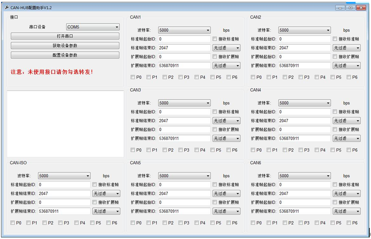
Task: Tick P2 checkbox in CAN3 group
Action: point(165,150)
